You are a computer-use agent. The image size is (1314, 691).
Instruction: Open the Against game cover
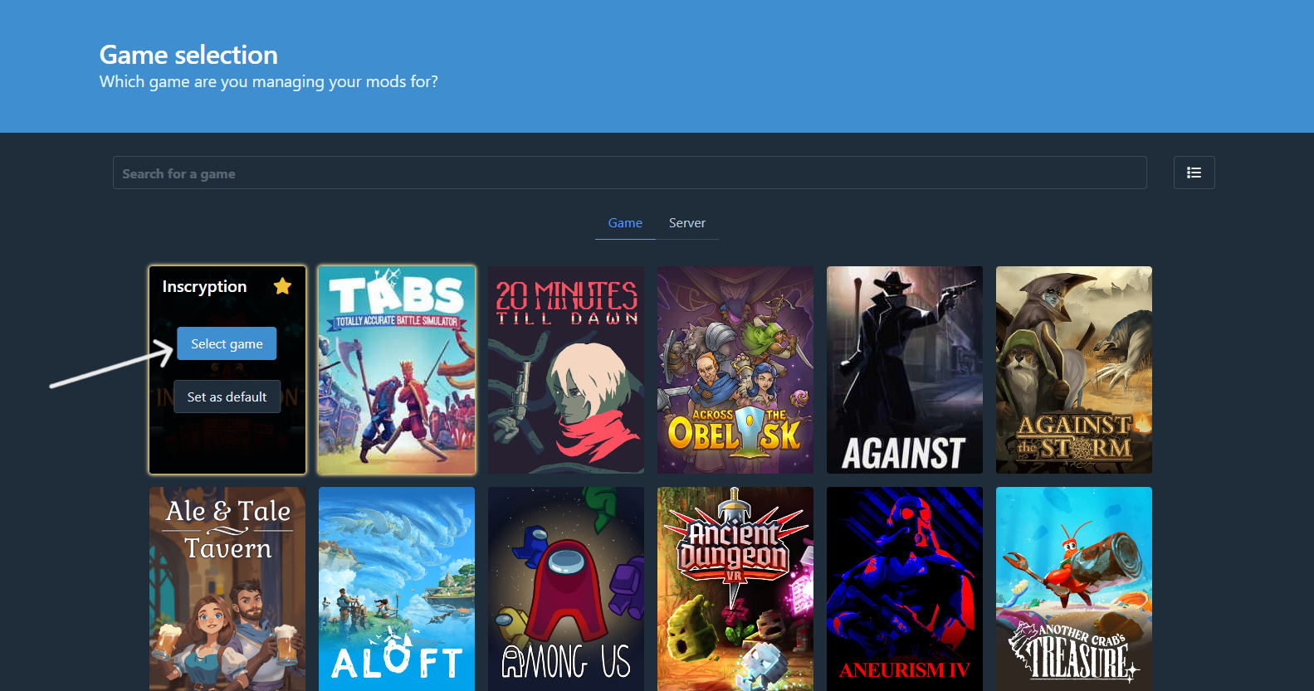pyautogui.click(x=905, y=370)
